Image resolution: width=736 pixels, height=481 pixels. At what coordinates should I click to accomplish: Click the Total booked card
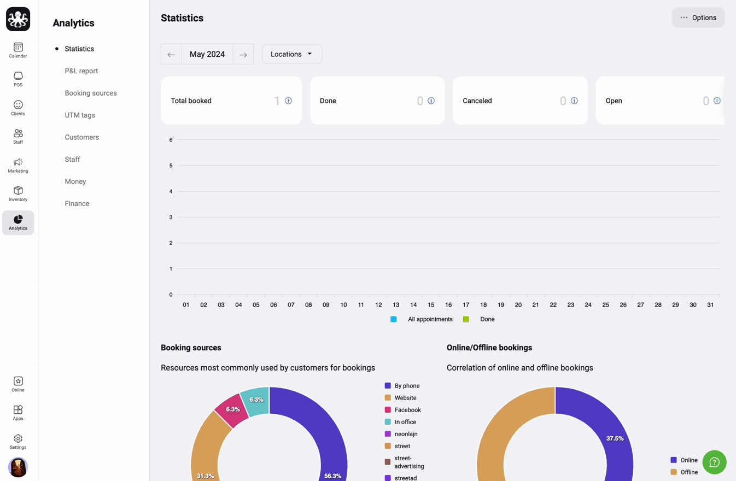(231, 101)
